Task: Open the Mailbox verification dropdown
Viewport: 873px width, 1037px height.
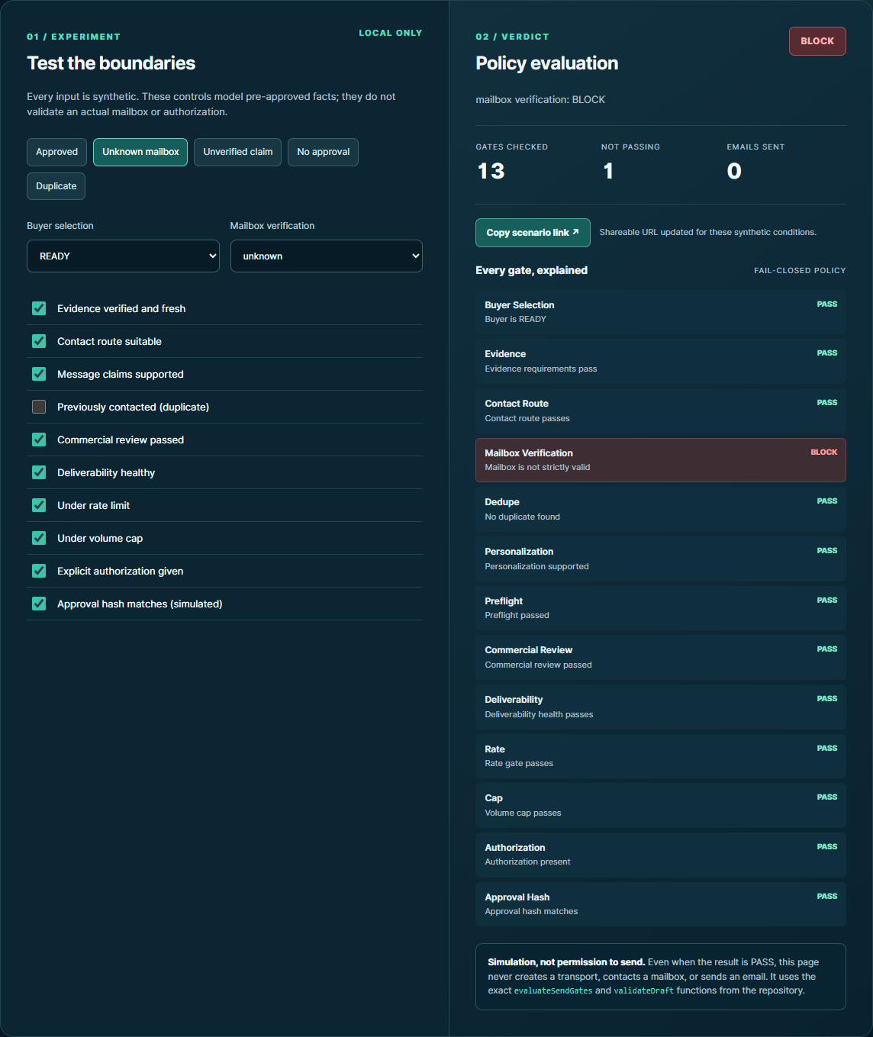Action: [326, 256]
